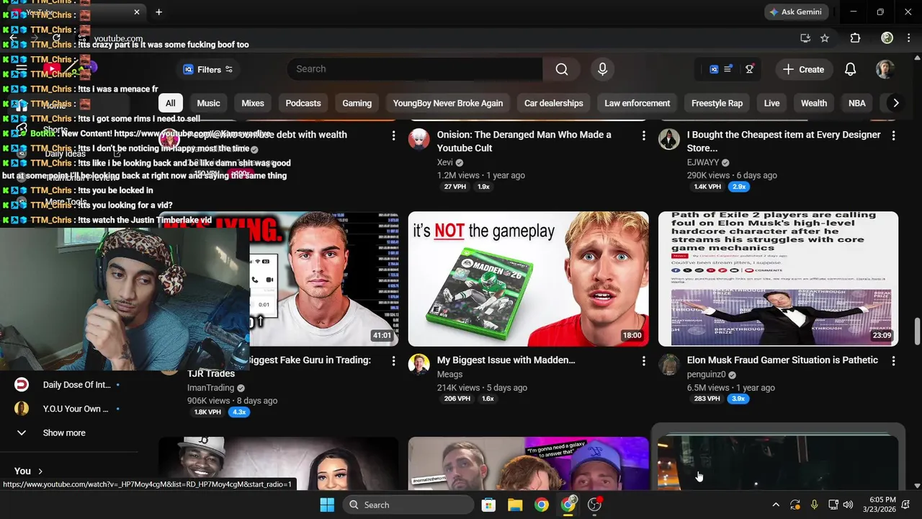Open the vidIQ blue logo icon in the header
This screenshot has width=922, height=519.
click(x=714, y=69)
